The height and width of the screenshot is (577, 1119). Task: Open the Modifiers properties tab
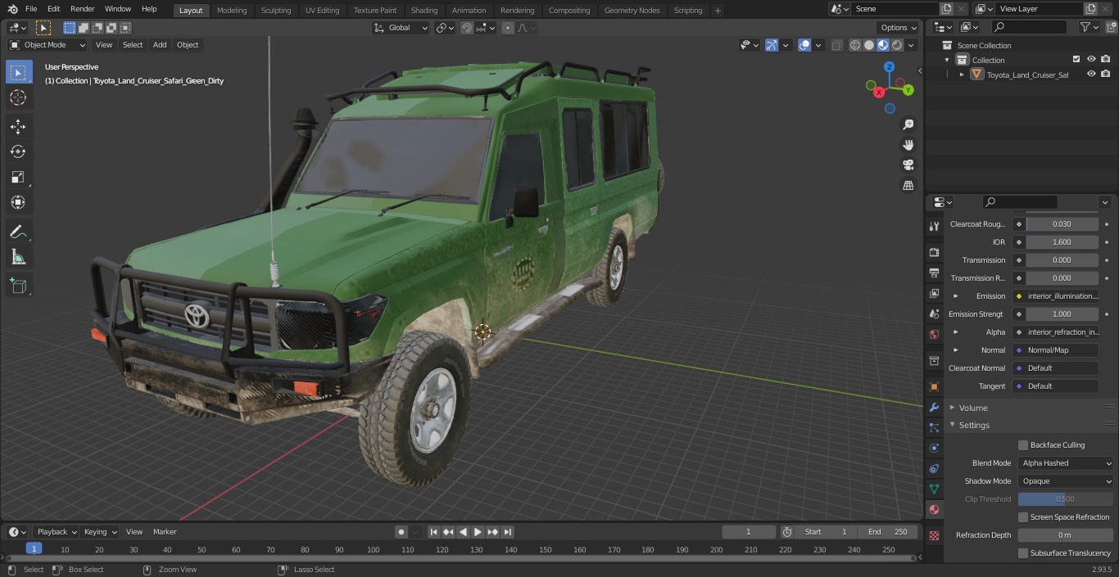(934, 407)
